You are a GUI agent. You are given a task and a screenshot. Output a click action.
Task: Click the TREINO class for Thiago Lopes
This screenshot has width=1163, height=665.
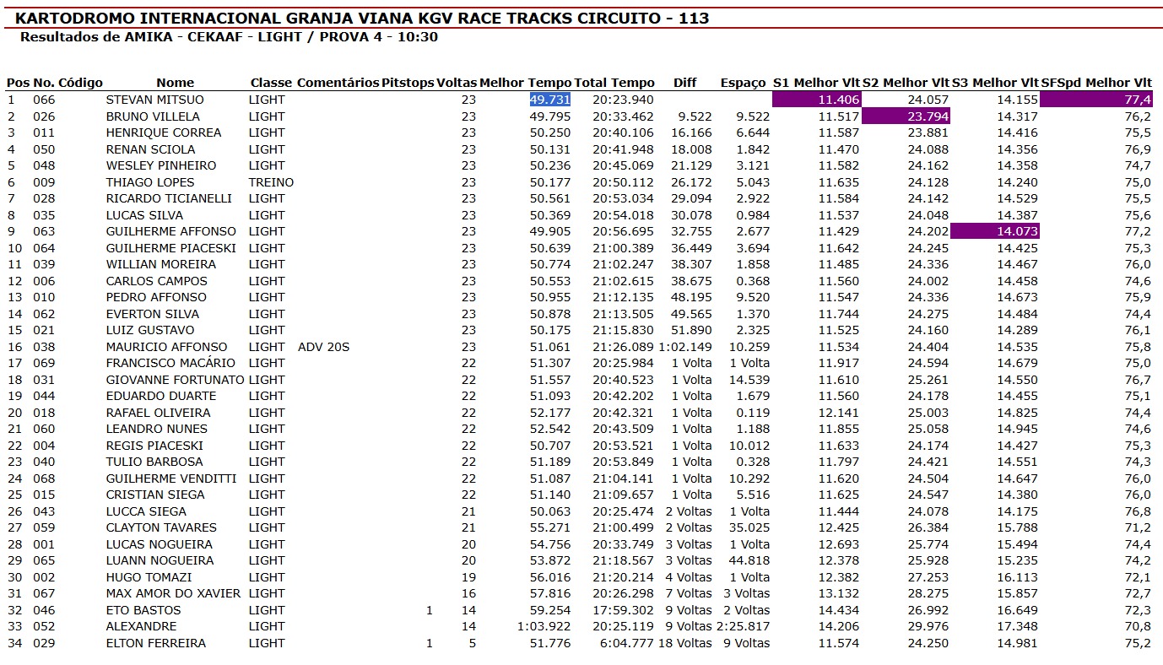point(271,182)
